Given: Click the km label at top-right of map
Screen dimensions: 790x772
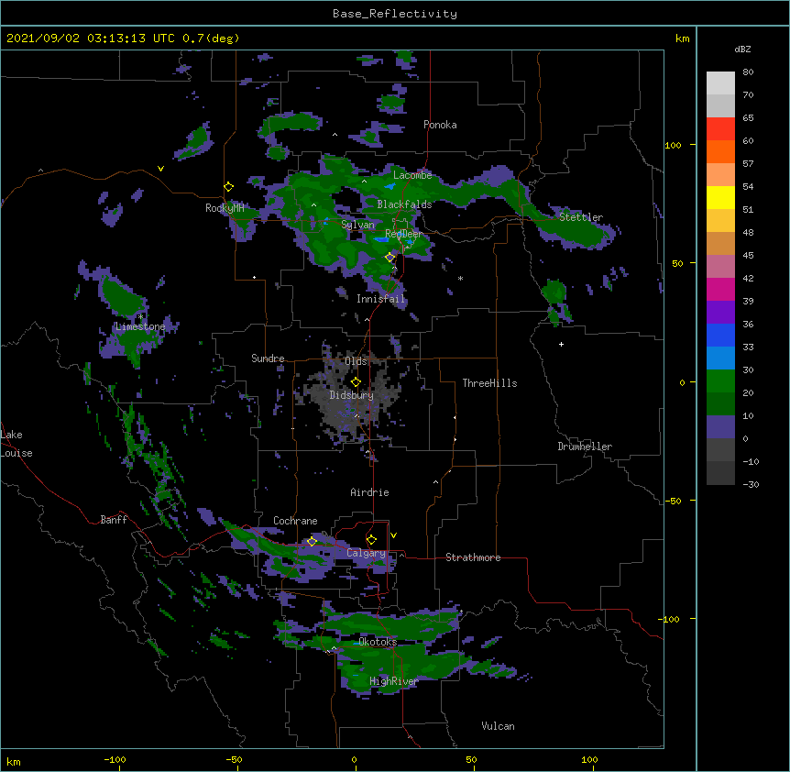Looking at the screenshot, I should (x=682, y=39).
